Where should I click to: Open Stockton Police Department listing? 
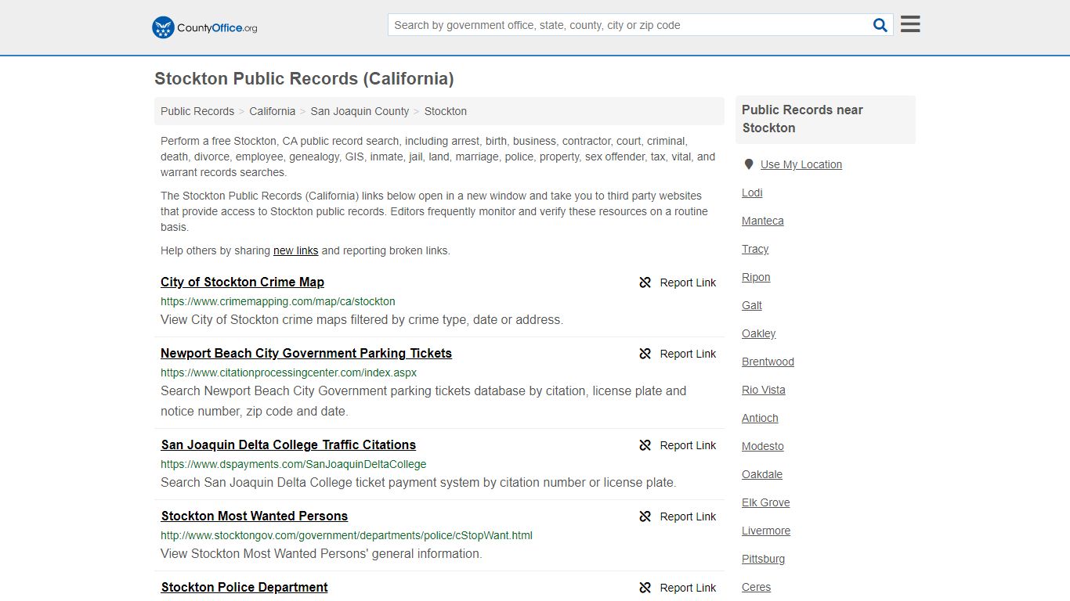coord(244,587)
